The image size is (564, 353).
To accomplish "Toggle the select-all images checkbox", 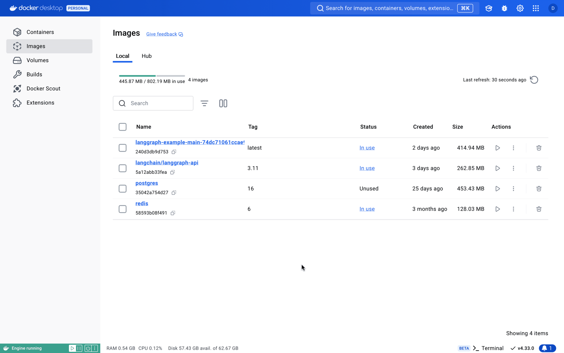I will coord(123,127).
